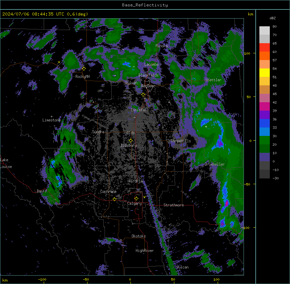Click the Stettler town label
The image size is (290, 284).
(213, 80)
